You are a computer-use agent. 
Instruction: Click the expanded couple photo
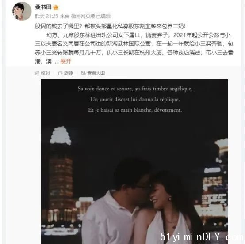134,161
